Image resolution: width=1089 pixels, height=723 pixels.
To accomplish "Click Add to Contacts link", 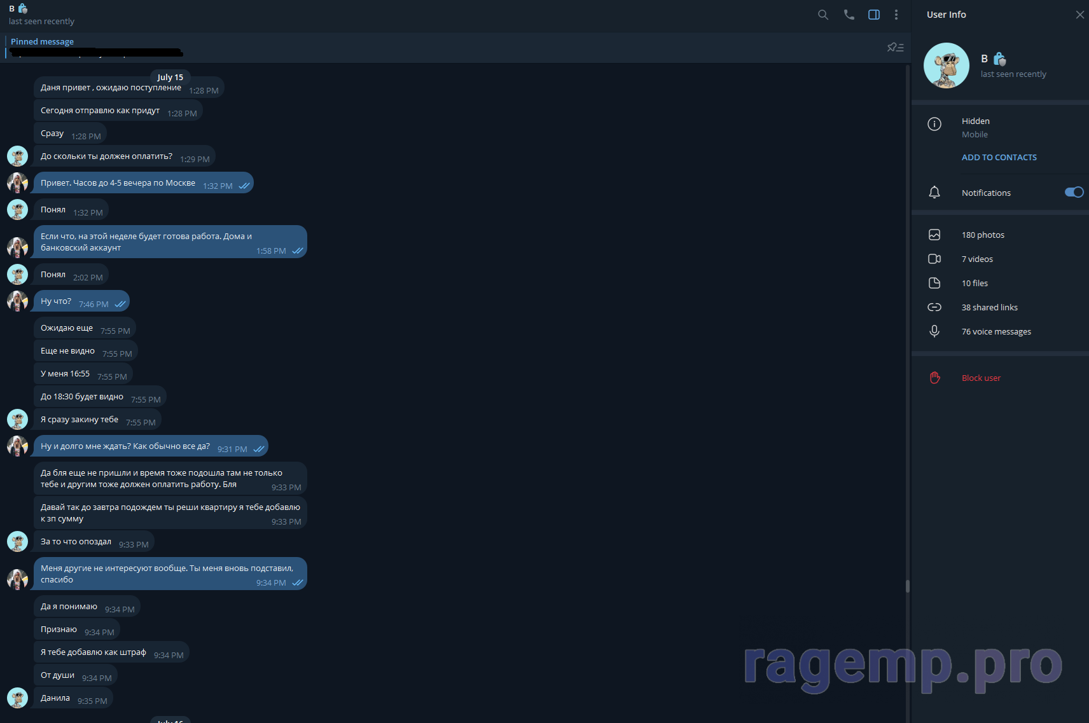I will (999, 158).
